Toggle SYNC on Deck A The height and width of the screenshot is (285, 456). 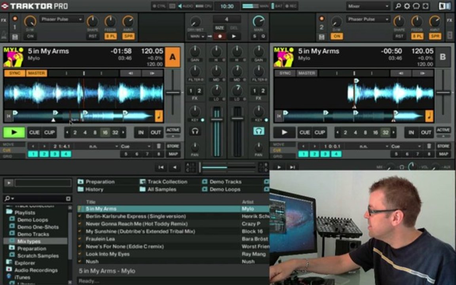[15, 73]
